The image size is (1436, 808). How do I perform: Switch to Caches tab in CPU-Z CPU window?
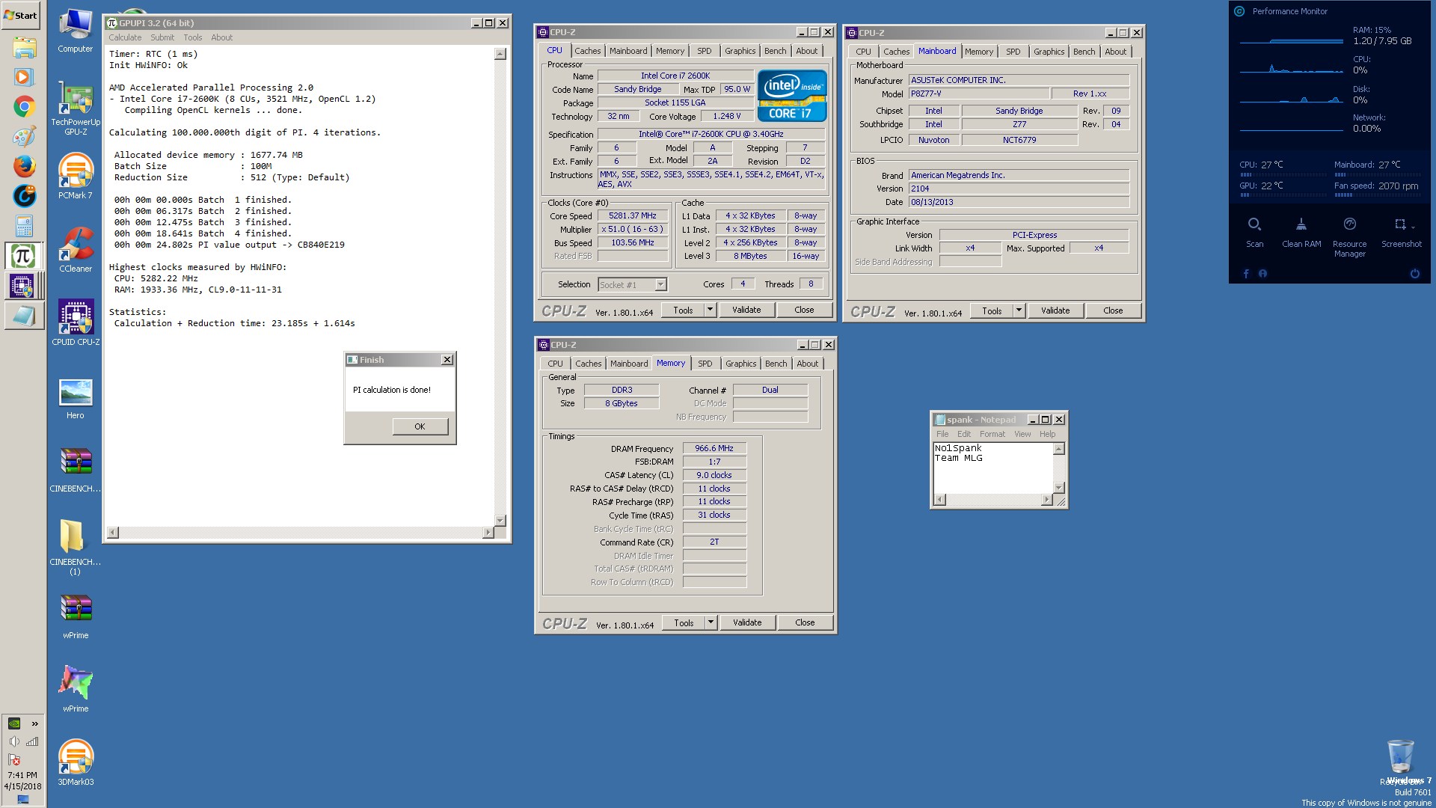tap(587, 51)
